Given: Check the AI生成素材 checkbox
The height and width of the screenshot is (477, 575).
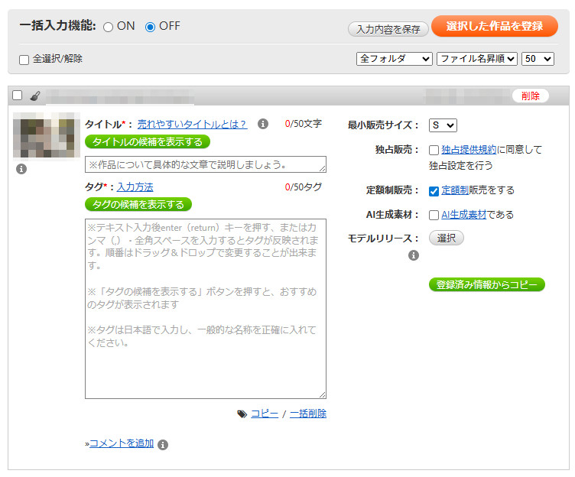Looking at the screenshot, I should [434, 216].
